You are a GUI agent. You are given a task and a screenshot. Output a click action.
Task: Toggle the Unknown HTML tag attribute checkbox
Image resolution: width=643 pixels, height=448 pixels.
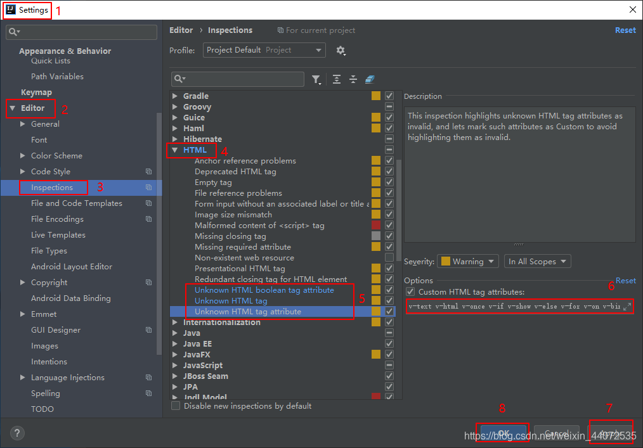click(x=389, y=311)
